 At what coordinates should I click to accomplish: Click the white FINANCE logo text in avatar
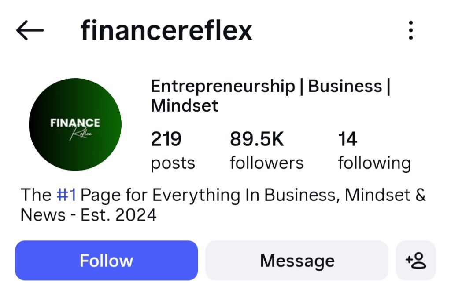pos(75,123)
